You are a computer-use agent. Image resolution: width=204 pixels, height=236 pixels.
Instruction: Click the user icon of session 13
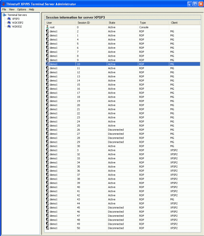(48, 76)
